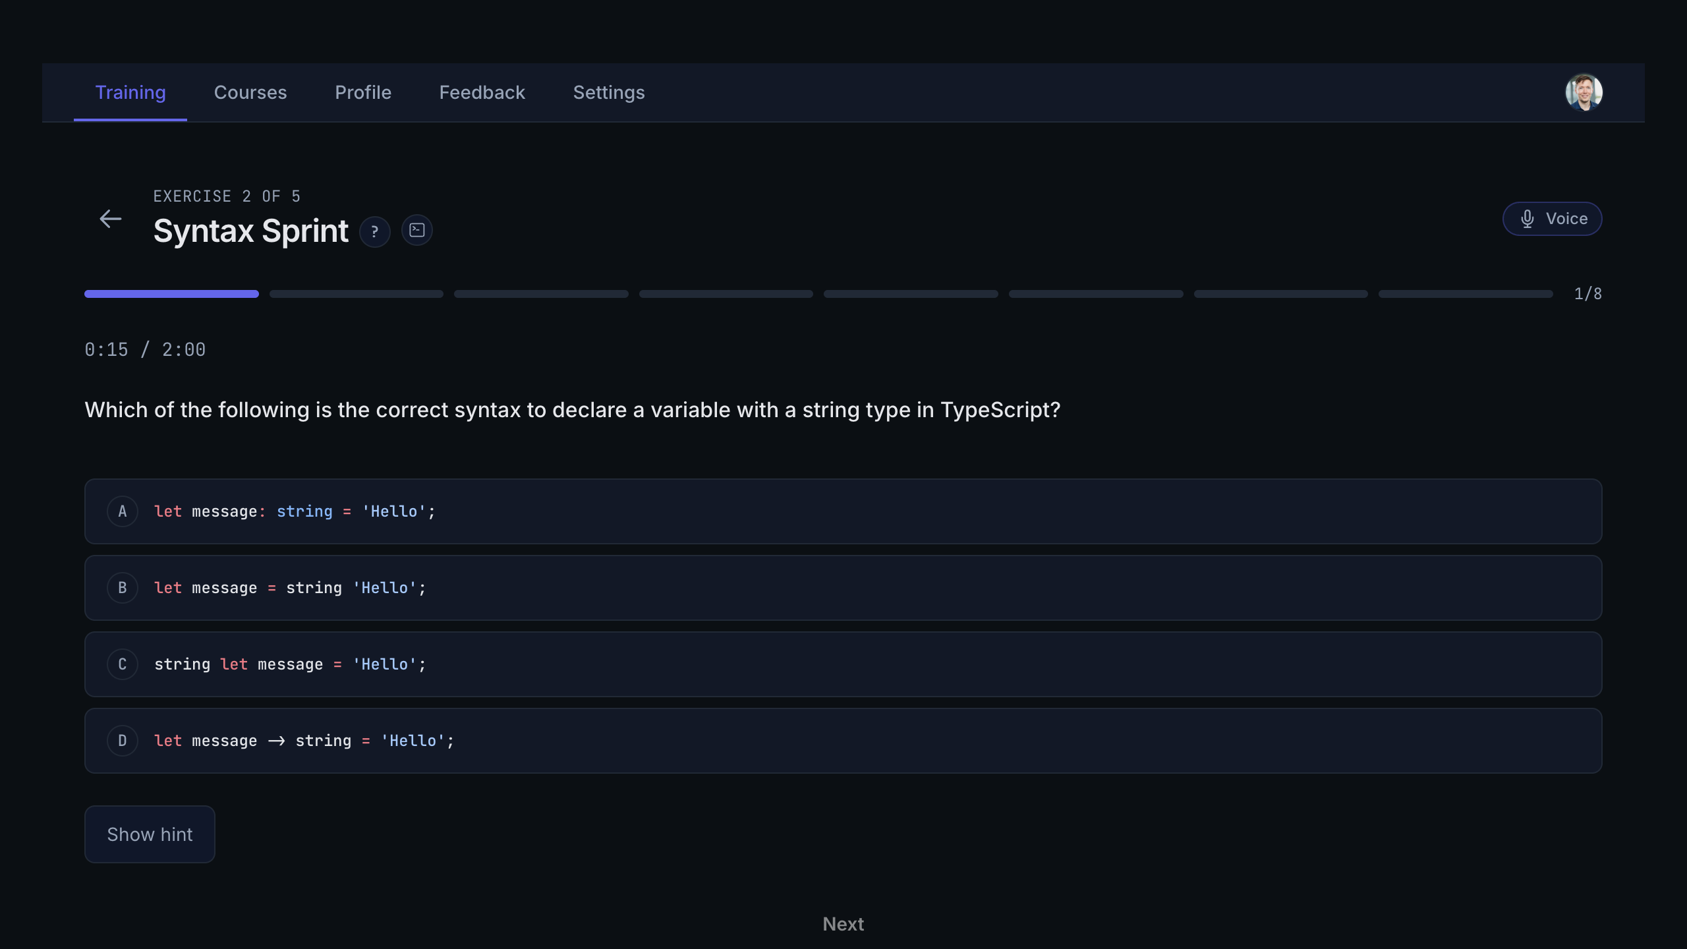Screen dimensions: 1687x949
Task: Click the filled first progress segment
Action: pyautogui.click(x=171, y=294)
